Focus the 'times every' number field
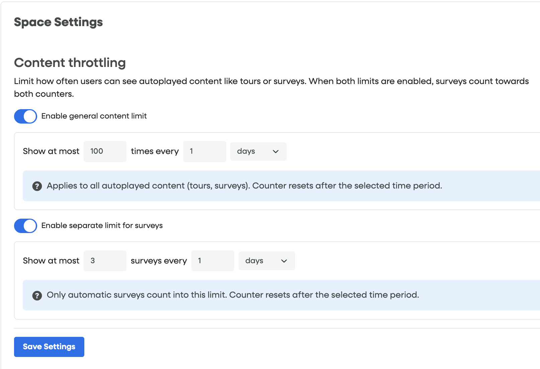This screenshot has height=369, width=540. (204, 151)
